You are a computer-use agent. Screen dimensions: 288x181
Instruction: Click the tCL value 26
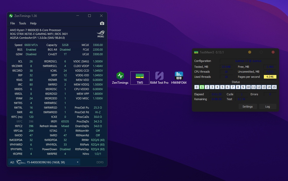tap(31, 61)
